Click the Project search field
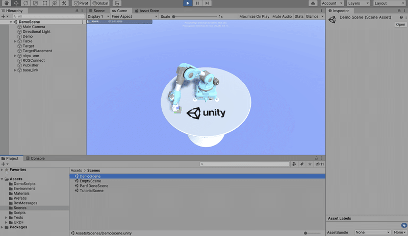The height and width of the screenshot is (236, 408). coord(245,164)
